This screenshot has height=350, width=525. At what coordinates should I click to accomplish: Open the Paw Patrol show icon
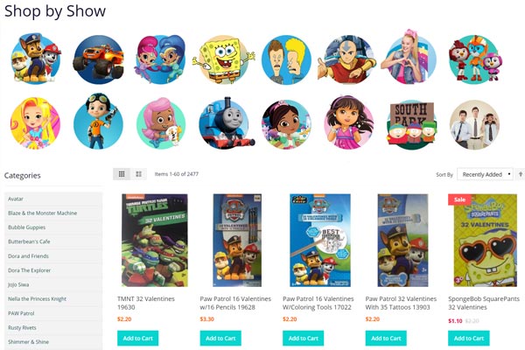click(36, 59)
